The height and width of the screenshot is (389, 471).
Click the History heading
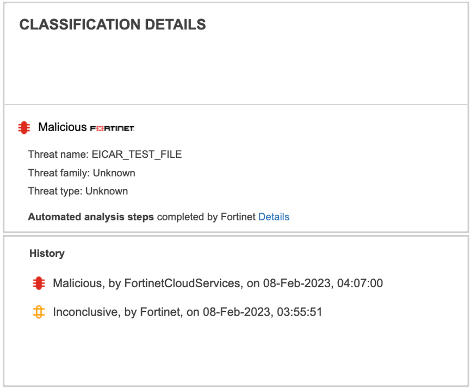[47, 253]
